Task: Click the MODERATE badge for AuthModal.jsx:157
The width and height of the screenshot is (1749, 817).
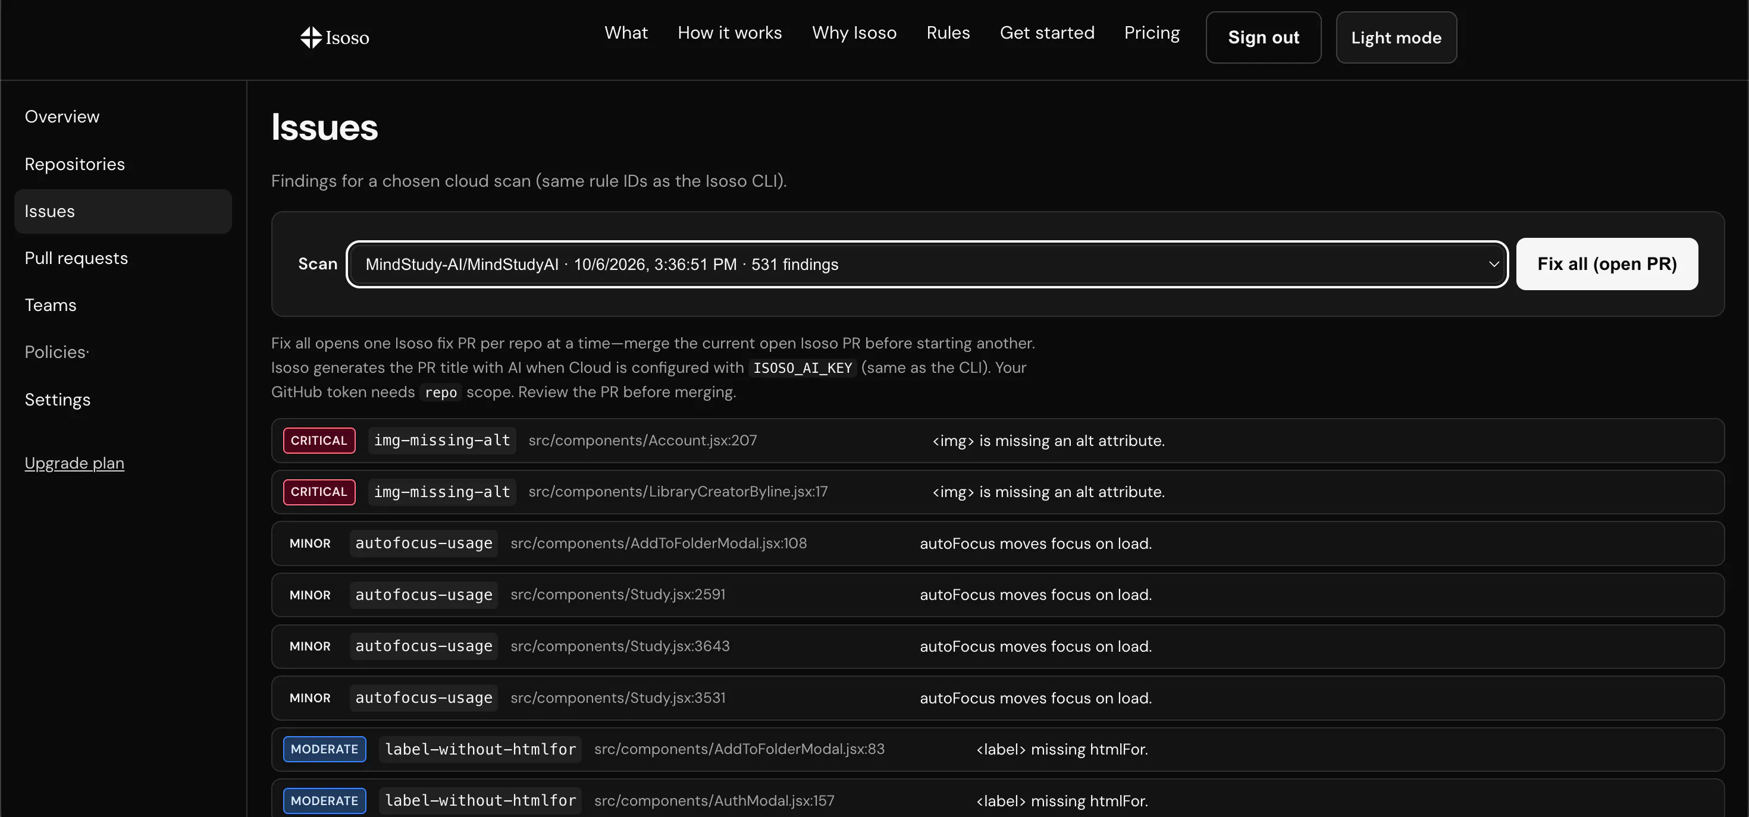Action: click(x=325, y=801)
